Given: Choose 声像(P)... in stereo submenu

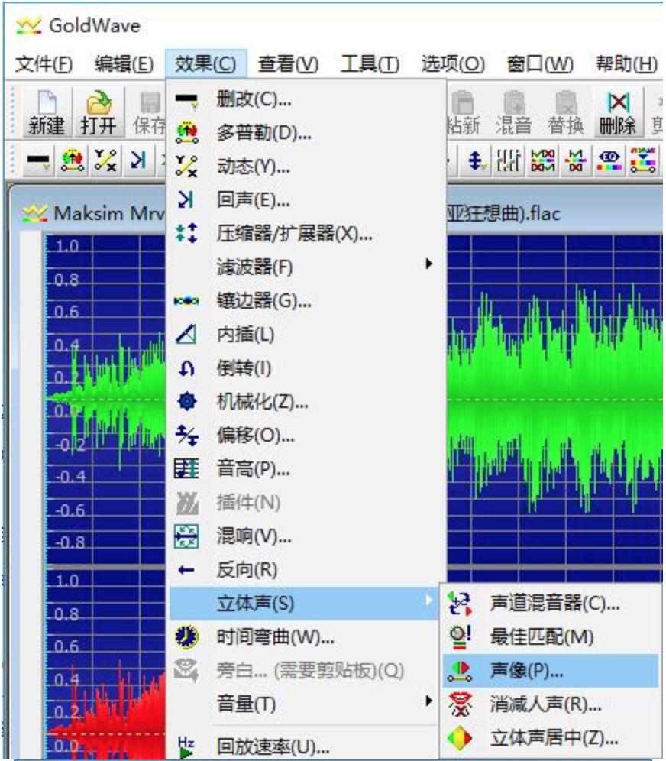Looking at the screenshot, I should (551, 671).
